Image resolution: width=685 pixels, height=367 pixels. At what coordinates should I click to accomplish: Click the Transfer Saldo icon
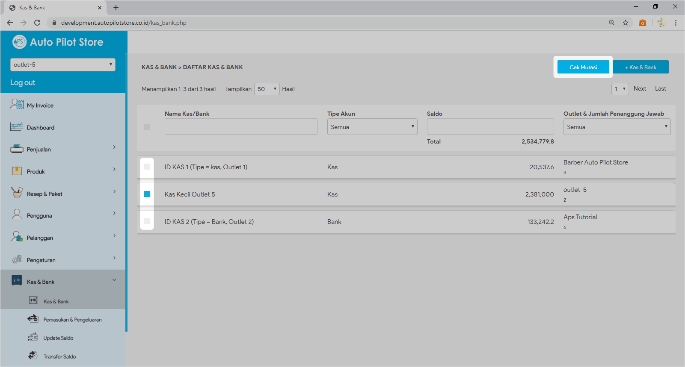click(x=33, y=355)
